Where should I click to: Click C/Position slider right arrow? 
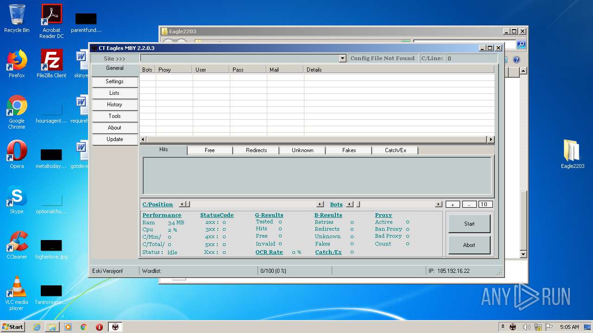320,204
